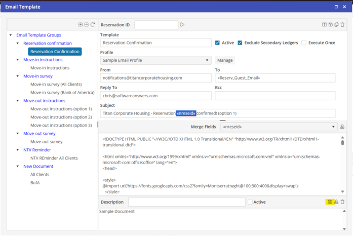
Task: Click the highlighted save icon in the Description bar
Action: click(330, 202)
